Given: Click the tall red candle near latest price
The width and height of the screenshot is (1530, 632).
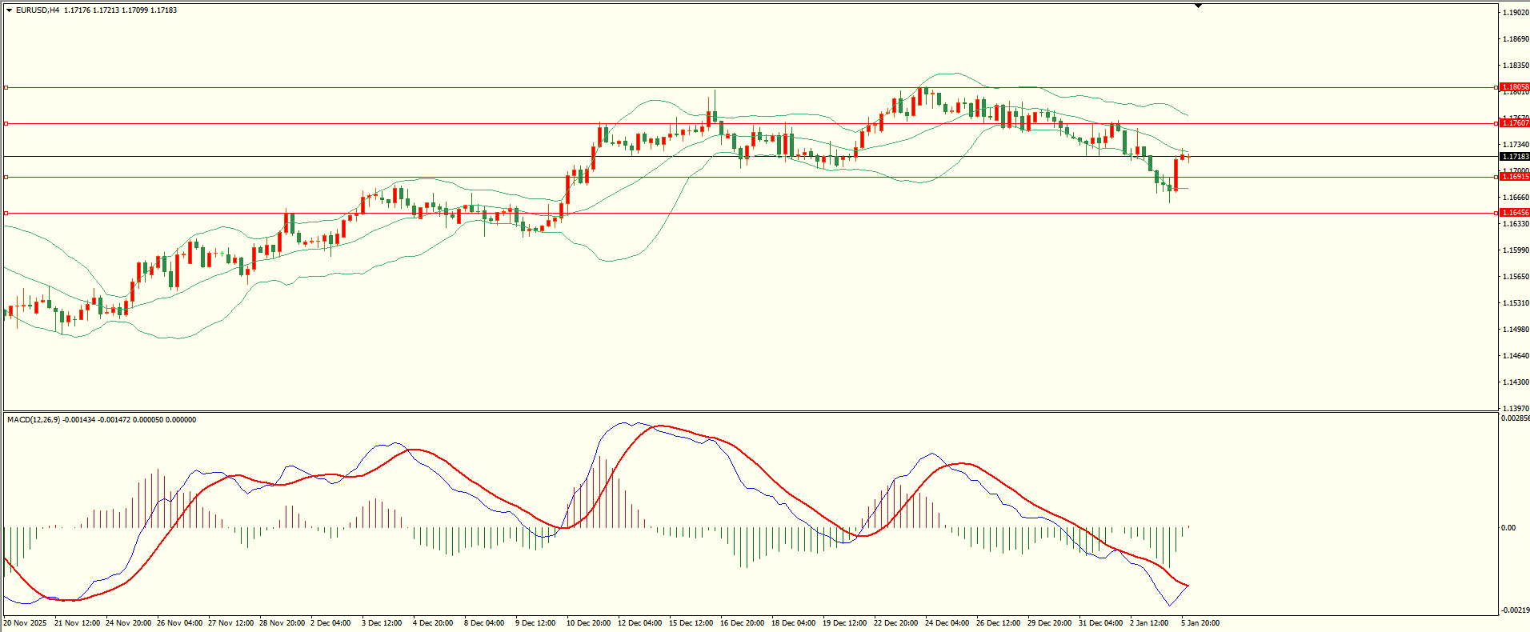Looking at the screenshot, I should 1176,174.
